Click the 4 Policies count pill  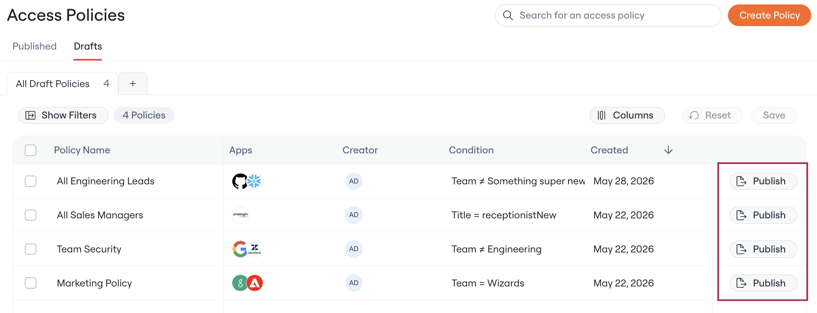[x=144, y=115]
